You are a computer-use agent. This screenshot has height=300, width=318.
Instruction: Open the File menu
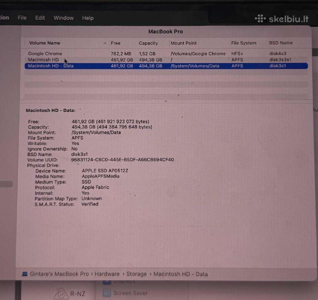click(x=22, y=18)
